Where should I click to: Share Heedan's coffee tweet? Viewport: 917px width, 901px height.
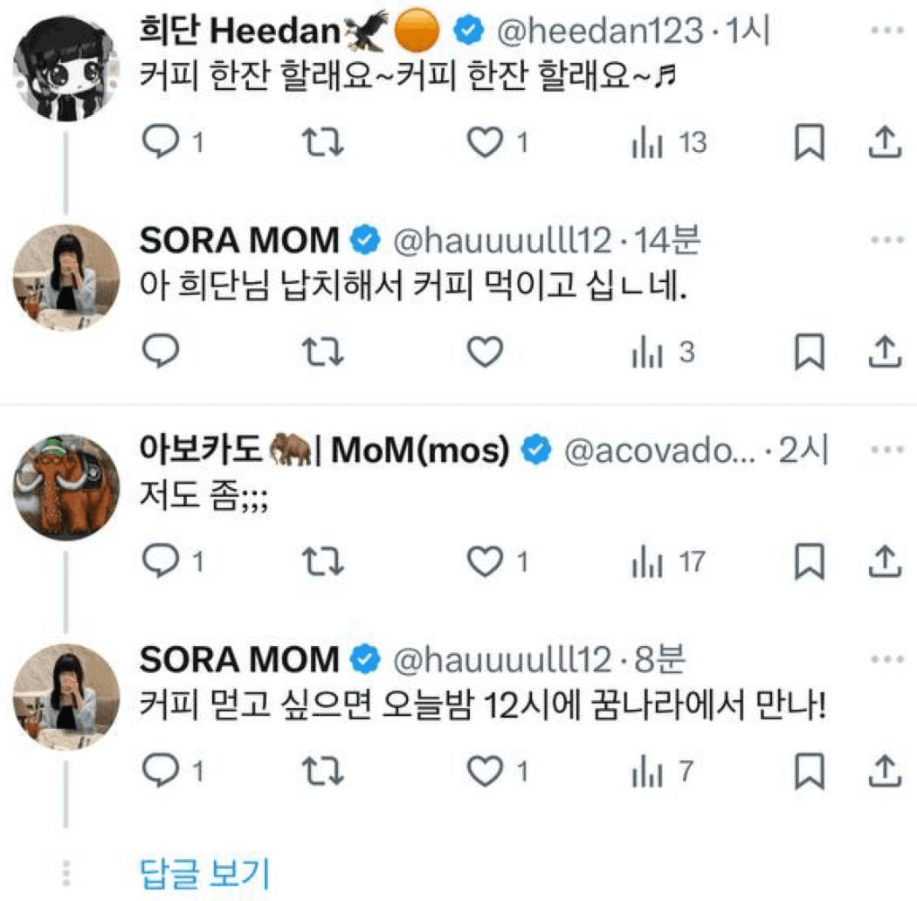click(883, 142)
